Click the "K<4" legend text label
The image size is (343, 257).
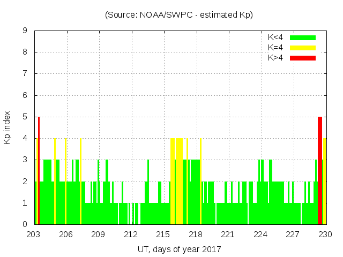[x=275, y=37]
